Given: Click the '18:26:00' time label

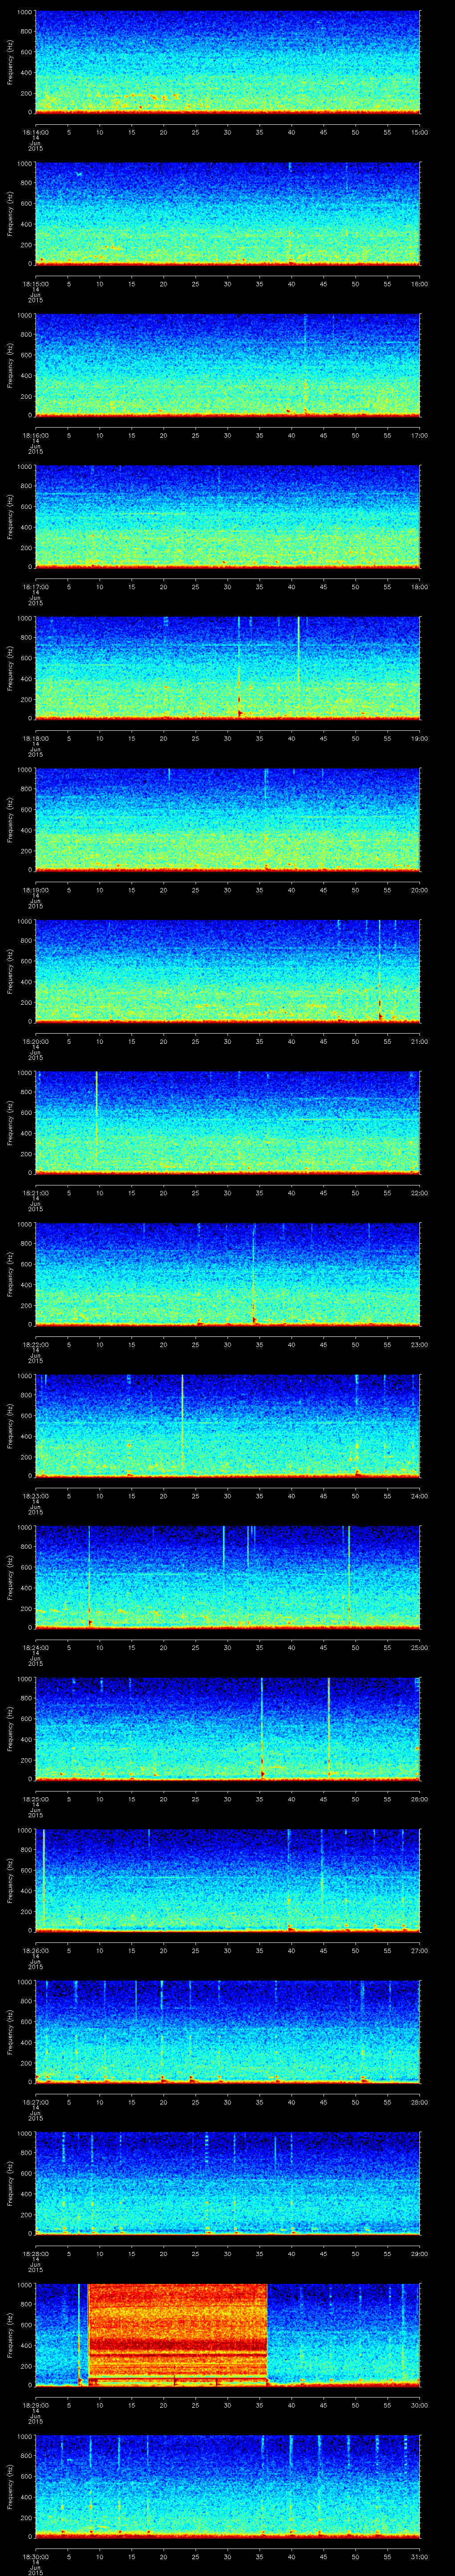Looking at the screenshot, I should coord(35,1950).
